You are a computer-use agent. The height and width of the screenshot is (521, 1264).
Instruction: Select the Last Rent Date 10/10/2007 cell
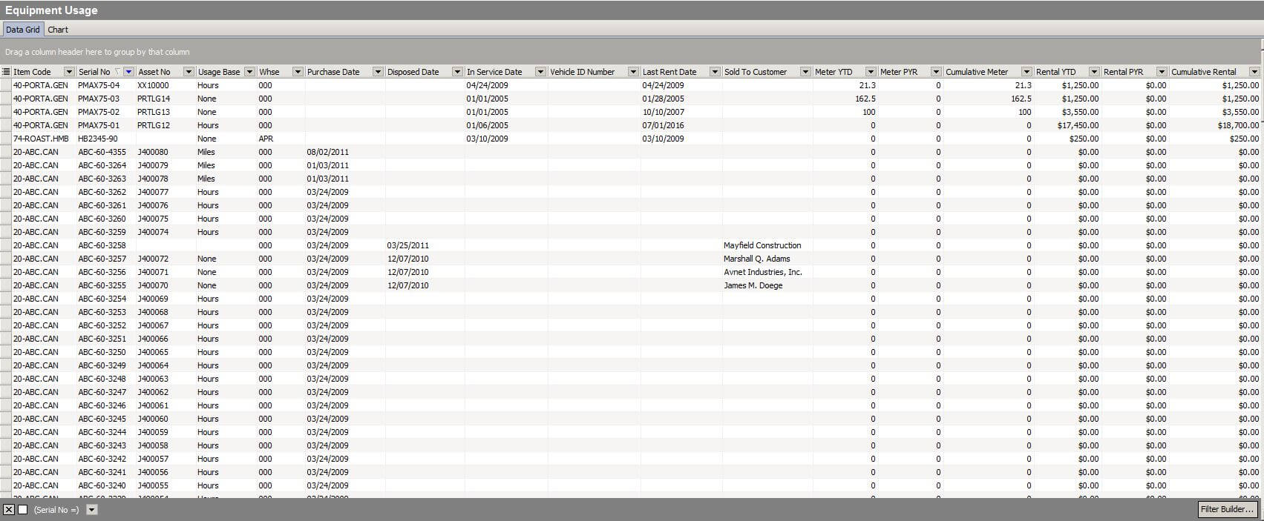pyautogui.click(x=681, y=112)
